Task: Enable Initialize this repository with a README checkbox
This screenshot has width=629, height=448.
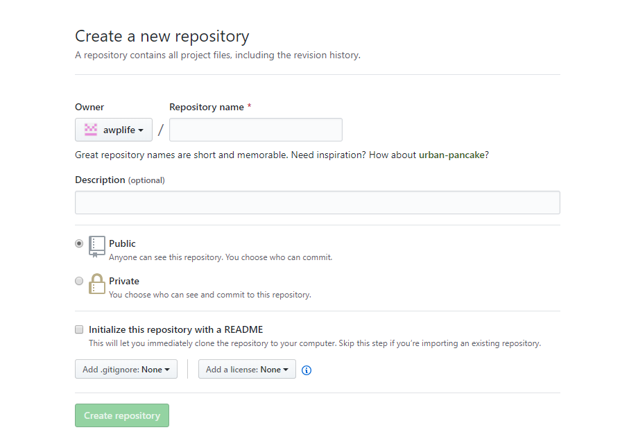Action: [79, 329]
